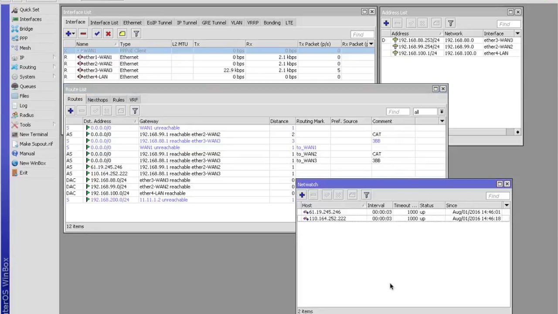558x314 pixels.
Task: Click Make Supout.rif in the sidebar
Action: (x=36, y=144)
